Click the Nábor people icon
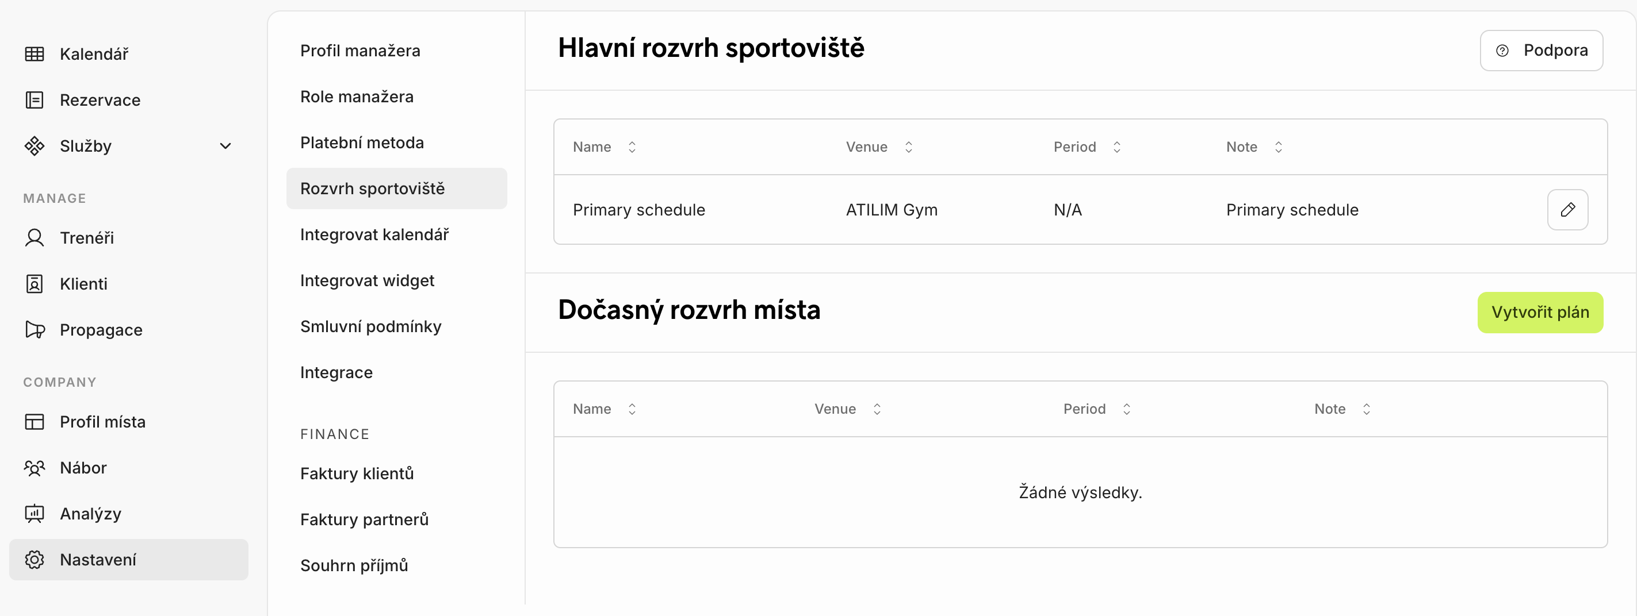Image resolution: width=1637 pixels, height=616 pixels. (35, 467)
